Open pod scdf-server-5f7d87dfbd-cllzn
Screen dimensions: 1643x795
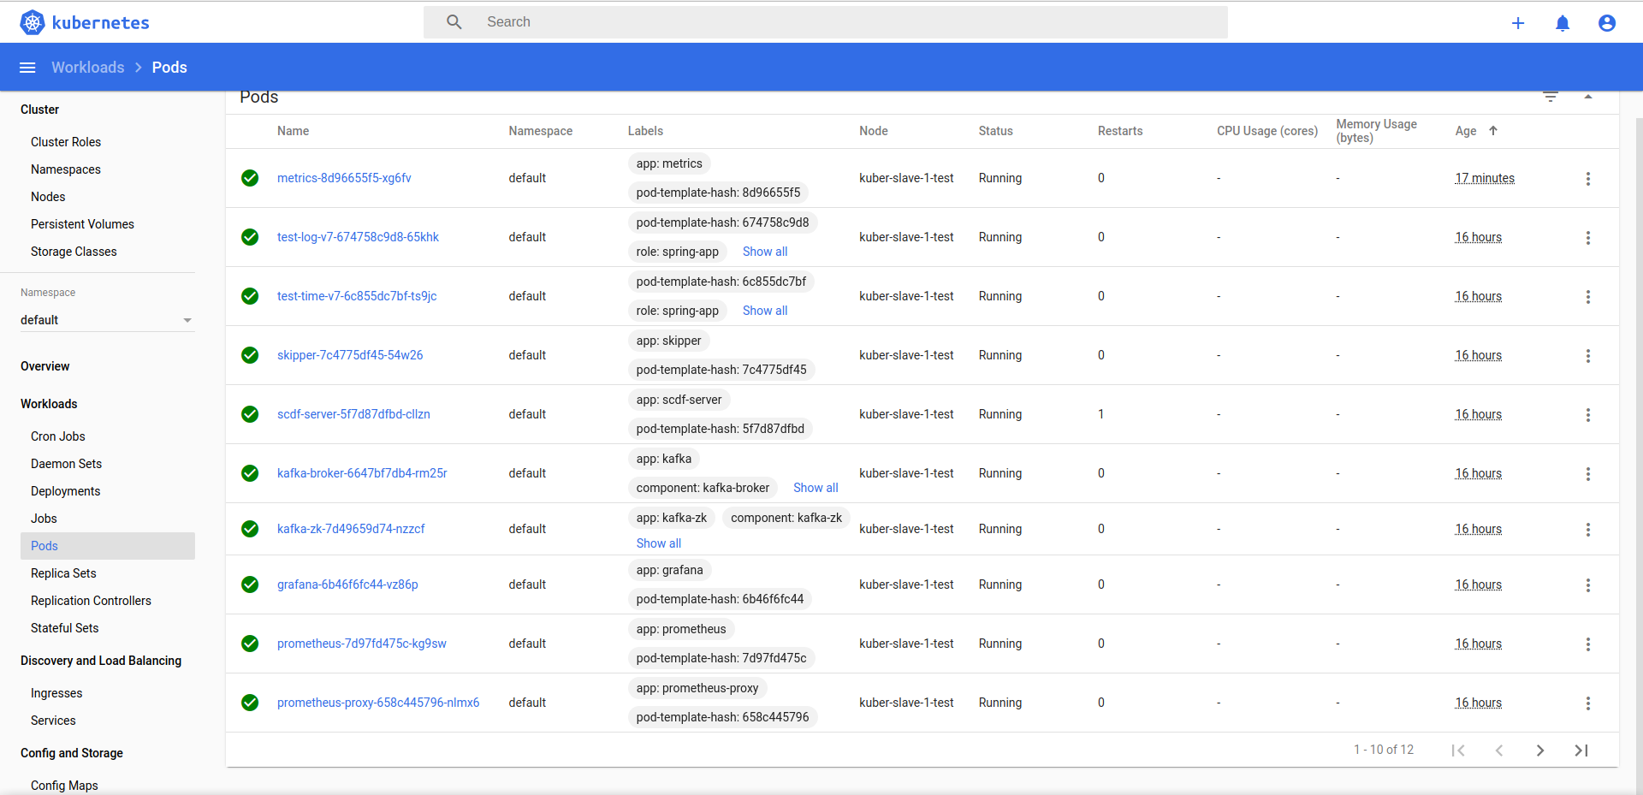click(x=353, y=414)
